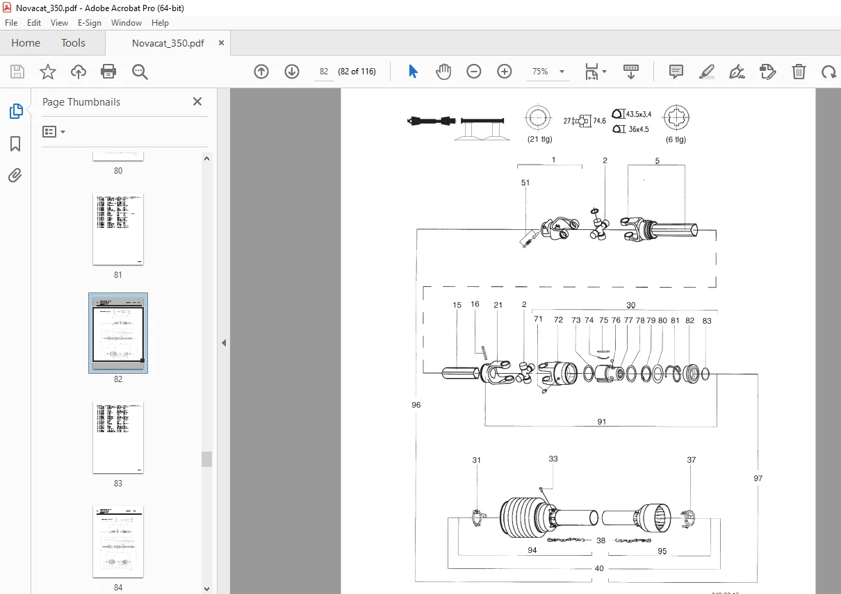The width and height of the screenshot is (841, 594).
Task: Open the Edit menu
Action: point(34,23)
